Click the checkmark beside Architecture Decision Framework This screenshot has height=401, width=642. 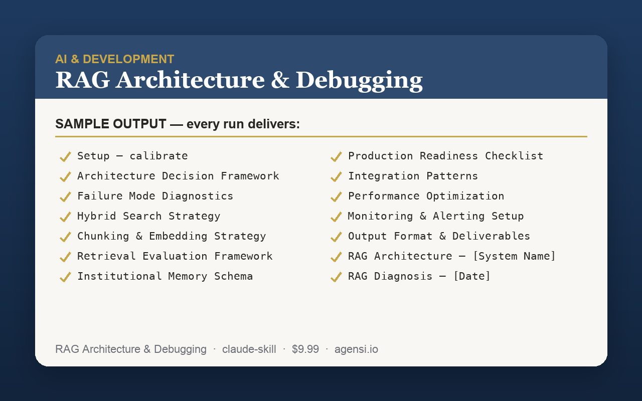pos(65,176)
